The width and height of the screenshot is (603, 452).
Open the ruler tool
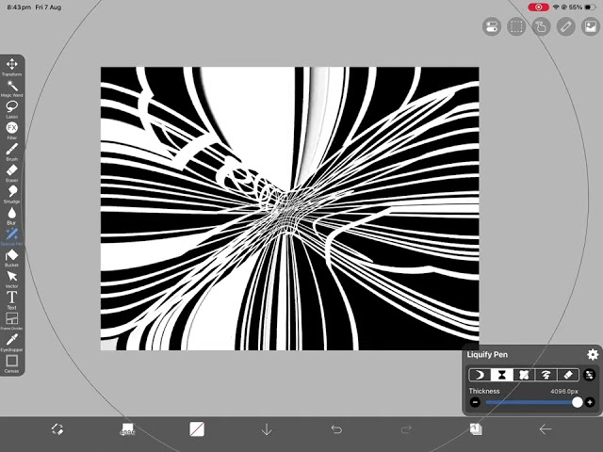565,26
